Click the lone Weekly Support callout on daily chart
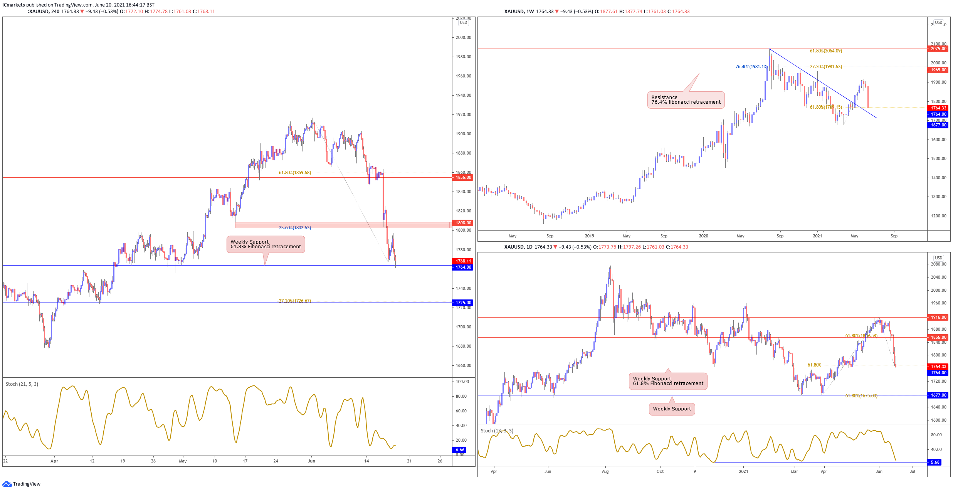Screen dimensions: 953x491 pyautogui.click(x=672, y=409)
